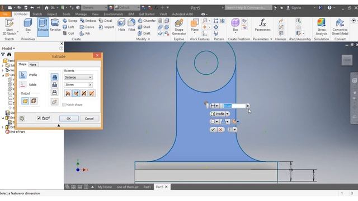Select Solid output in Extrude dialog

point(25,100)
